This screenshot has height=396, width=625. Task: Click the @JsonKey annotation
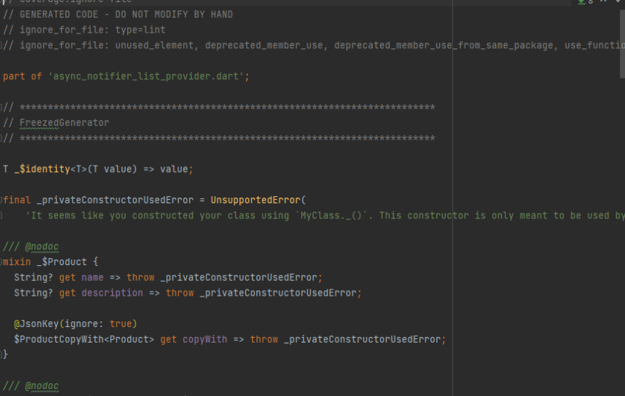click(36, 323)
